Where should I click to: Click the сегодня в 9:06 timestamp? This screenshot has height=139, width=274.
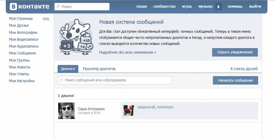89,113
